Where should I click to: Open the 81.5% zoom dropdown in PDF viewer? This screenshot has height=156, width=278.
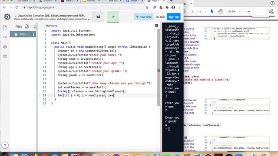click(235, 11)
